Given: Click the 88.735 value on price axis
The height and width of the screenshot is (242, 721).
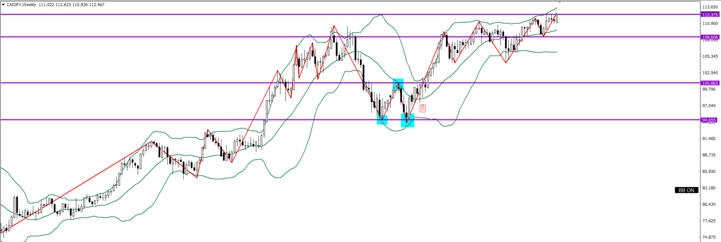Looking at the screenshot, I should pos(710,155).
